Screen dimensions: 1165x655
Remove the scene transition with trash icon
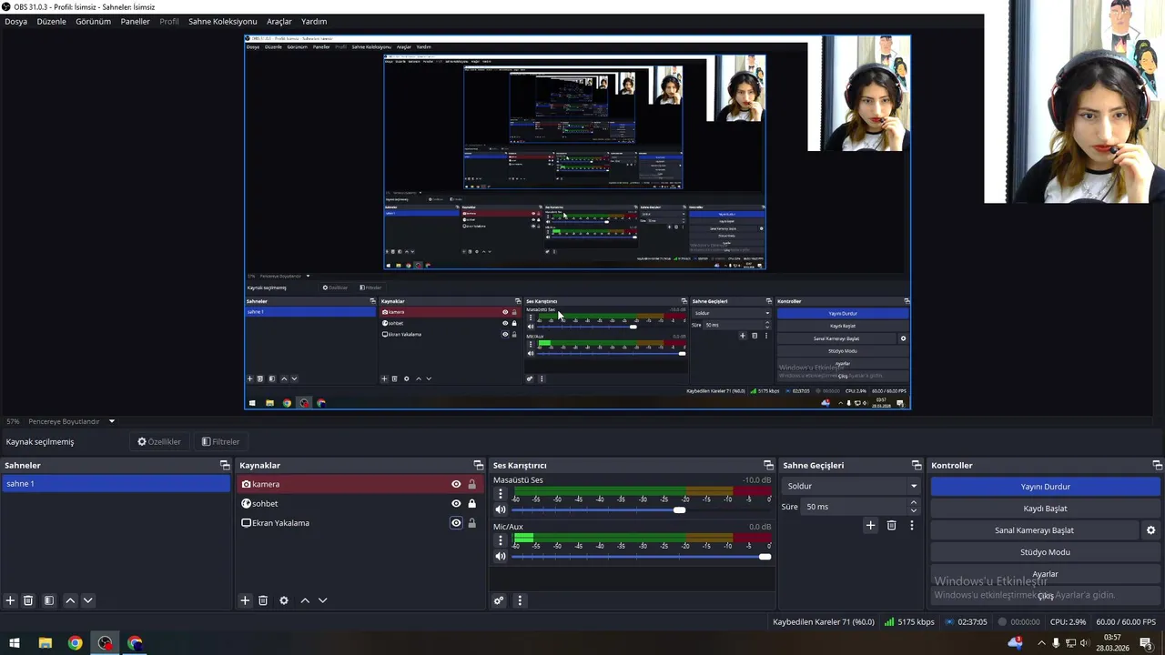pyautogui.click(x=891, y=525)
